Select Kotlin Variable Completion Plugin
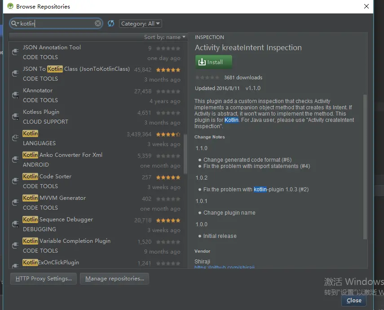 (x=97, y=246)
